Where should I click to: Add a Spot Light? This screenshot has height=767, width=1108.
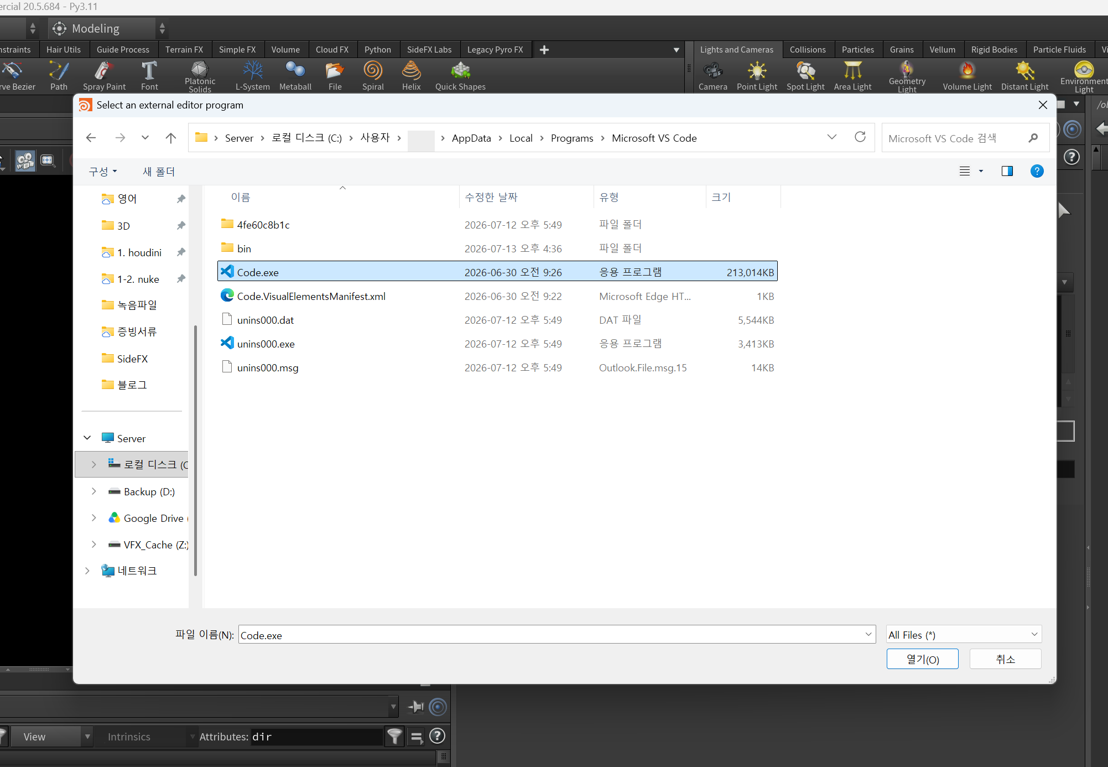point(805,76)
